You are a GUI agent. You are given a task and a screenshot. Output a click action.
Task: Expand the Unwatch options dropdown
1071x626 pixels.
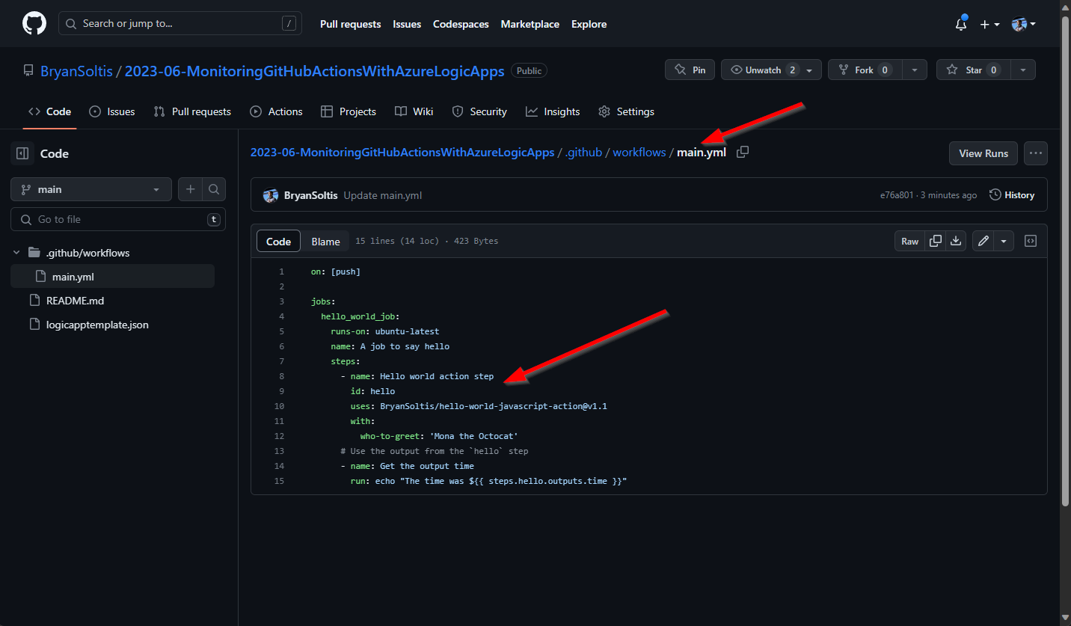click(x=809, y=70)
